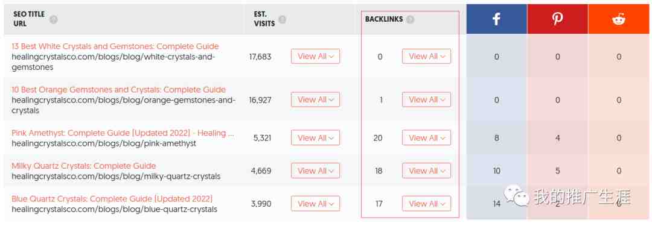The height and width of the screenshot is (226, 652).
Task: Open Pink Amethyst: Complete Guide link
Action: click(123, 133)
